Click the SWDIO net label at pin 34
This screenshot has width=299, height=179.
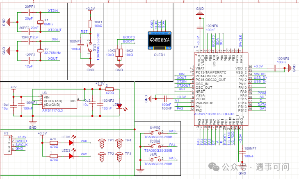pyautogui.click(x=260, y=74)
